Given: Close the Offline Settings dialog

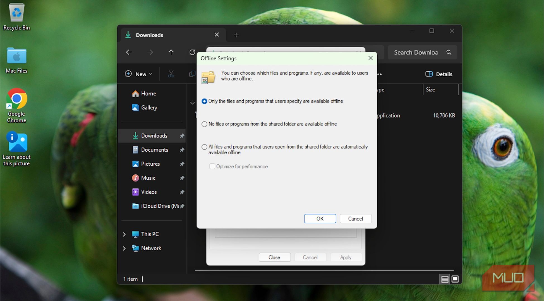Looking at the screenshot, I should pos(370,58).
